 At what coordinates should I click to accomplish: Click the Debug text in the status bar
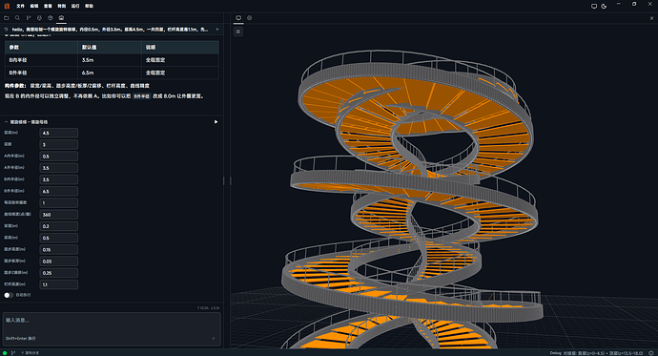[x=556, y=353]
